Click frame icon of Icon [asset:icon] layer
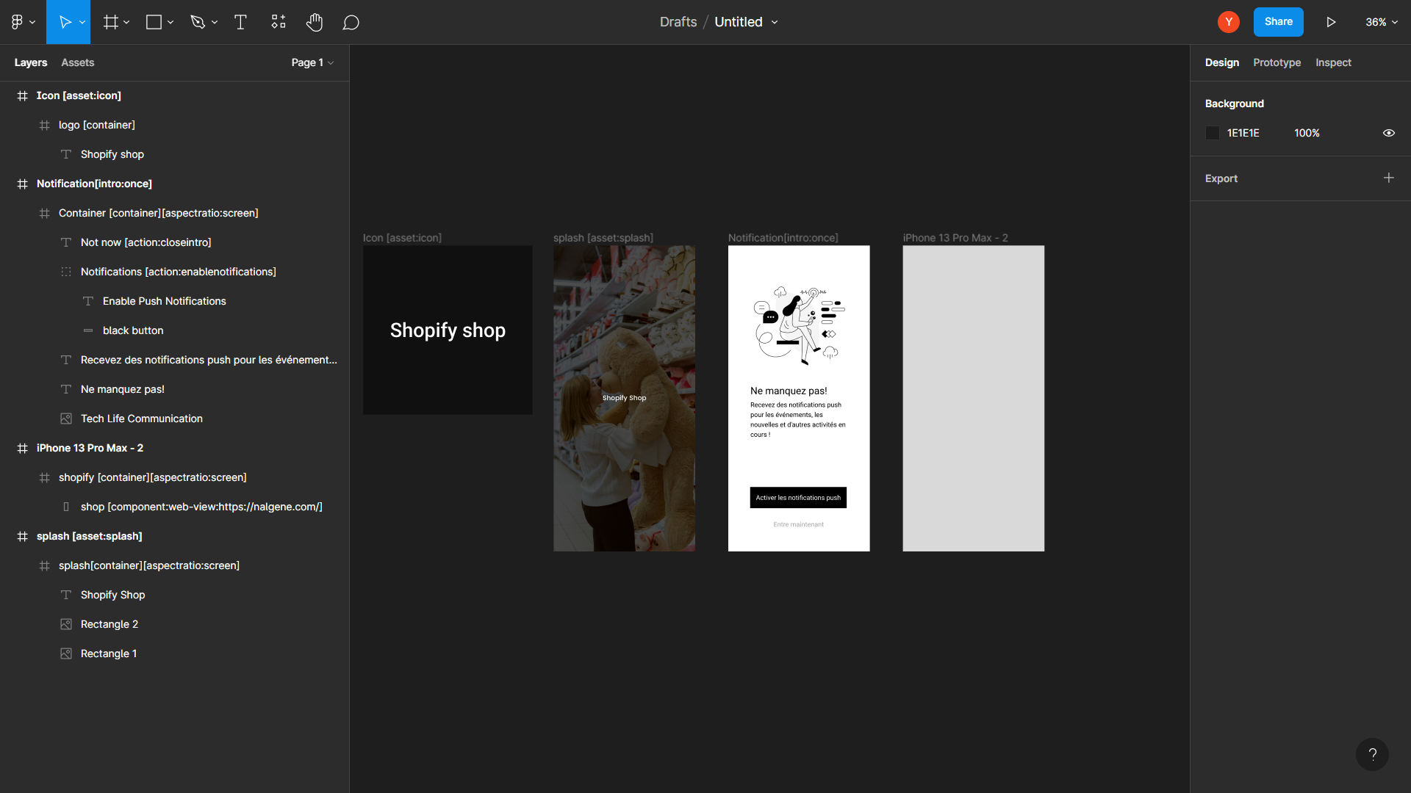 point(22,95)
